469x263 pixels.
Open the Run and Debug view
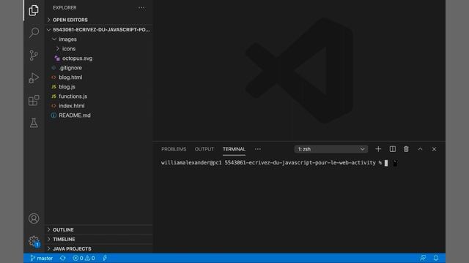34,78
